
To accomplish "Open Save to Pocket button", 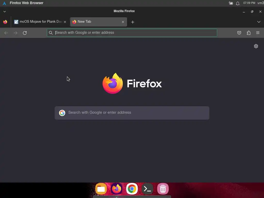I will [x=239, y=33].
